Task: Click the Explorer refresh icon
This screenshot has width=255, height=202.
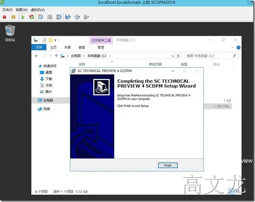Action: pos(178,56)
